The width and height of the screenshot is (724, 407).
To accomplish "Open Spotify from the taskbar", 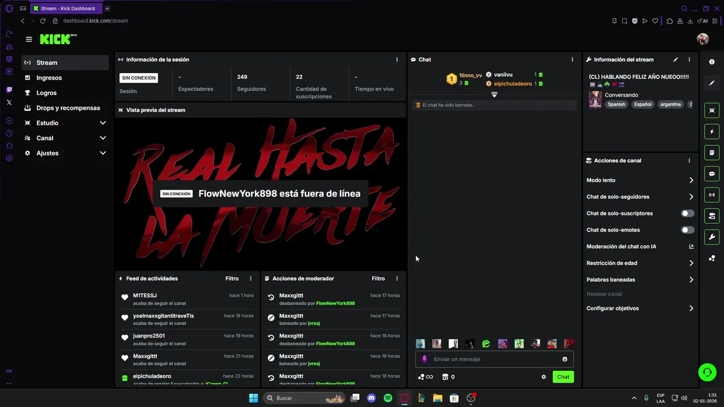I will [388, 398].
